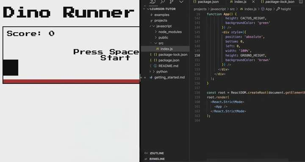Click the braces icon of package-lock.json in tree
This screenshot has height=162, width=305.
155,55
